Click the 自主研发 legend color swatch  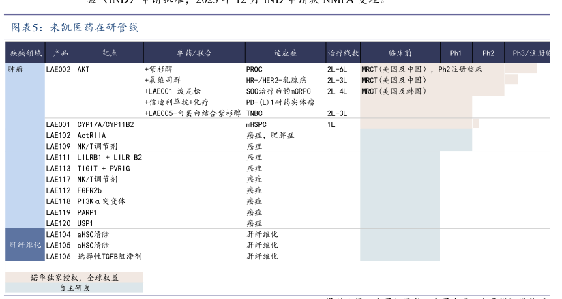pos(74,287)
